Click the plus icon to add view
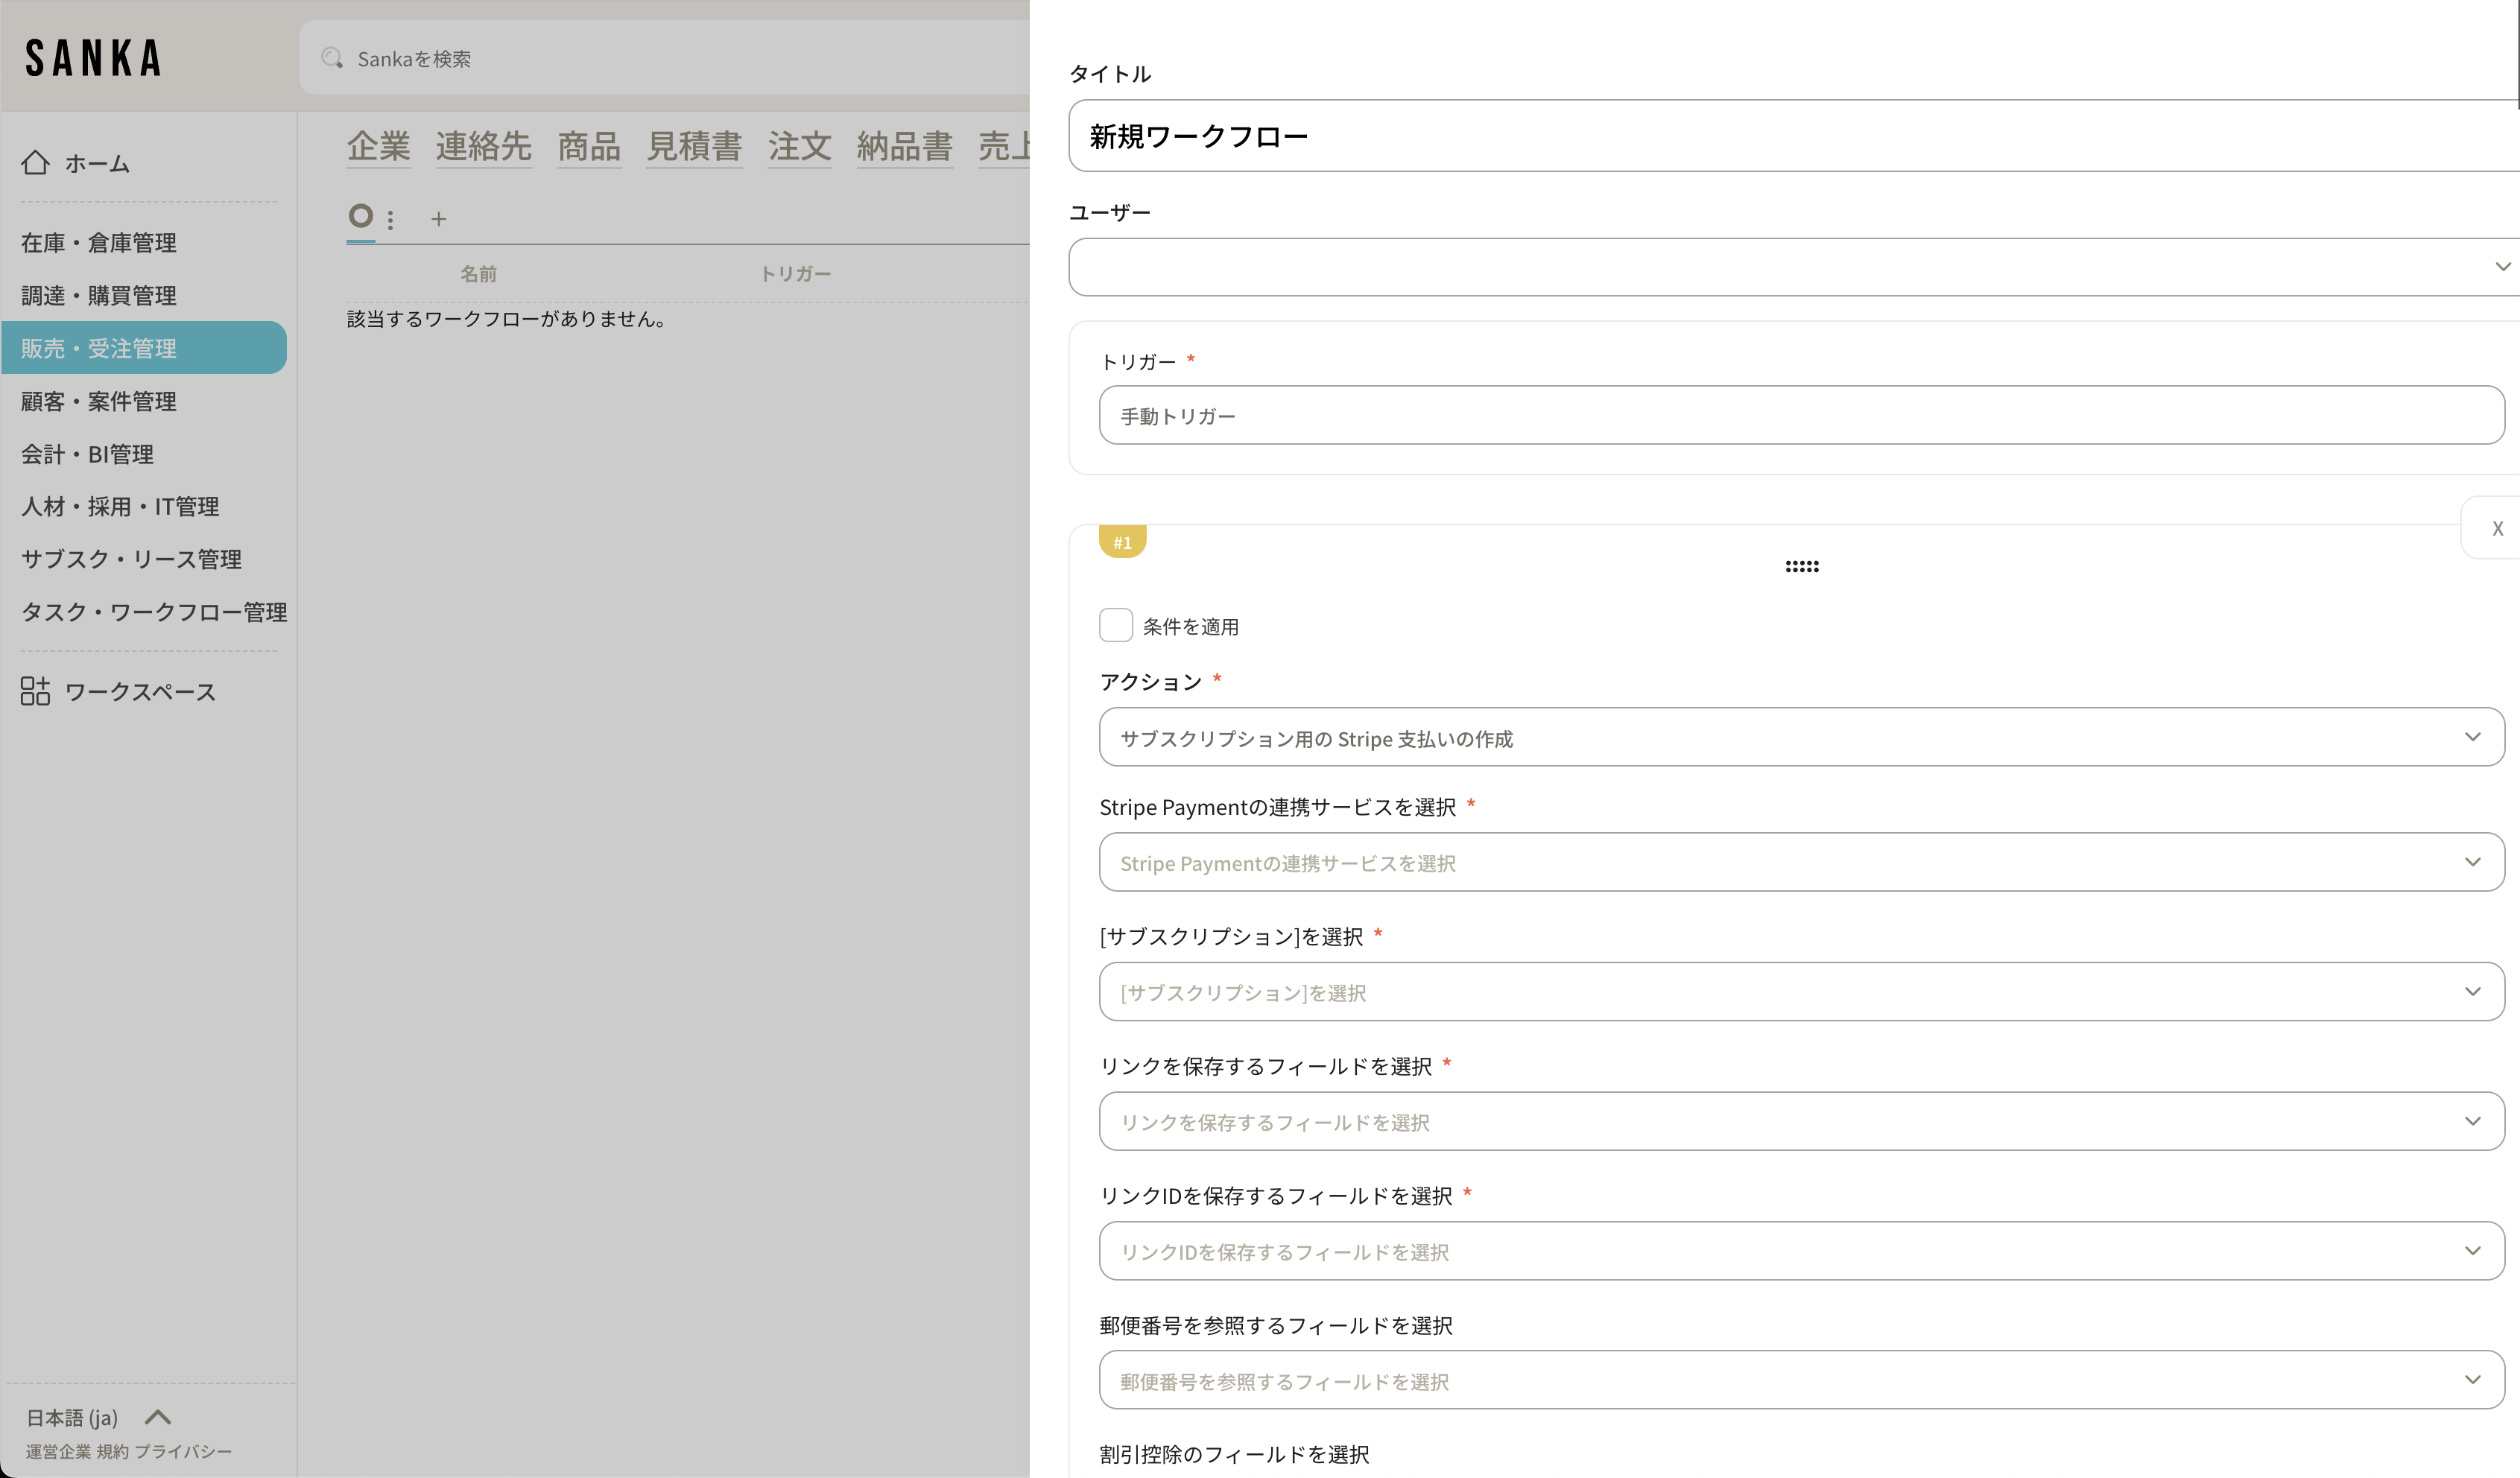Viewport: 2520px width, 1478px height. click(x=438, y=219)
